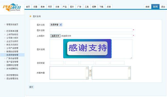Click the 图片说明 textarea resize handle
The width and height of the screenshot is (167, 97).
131,58
